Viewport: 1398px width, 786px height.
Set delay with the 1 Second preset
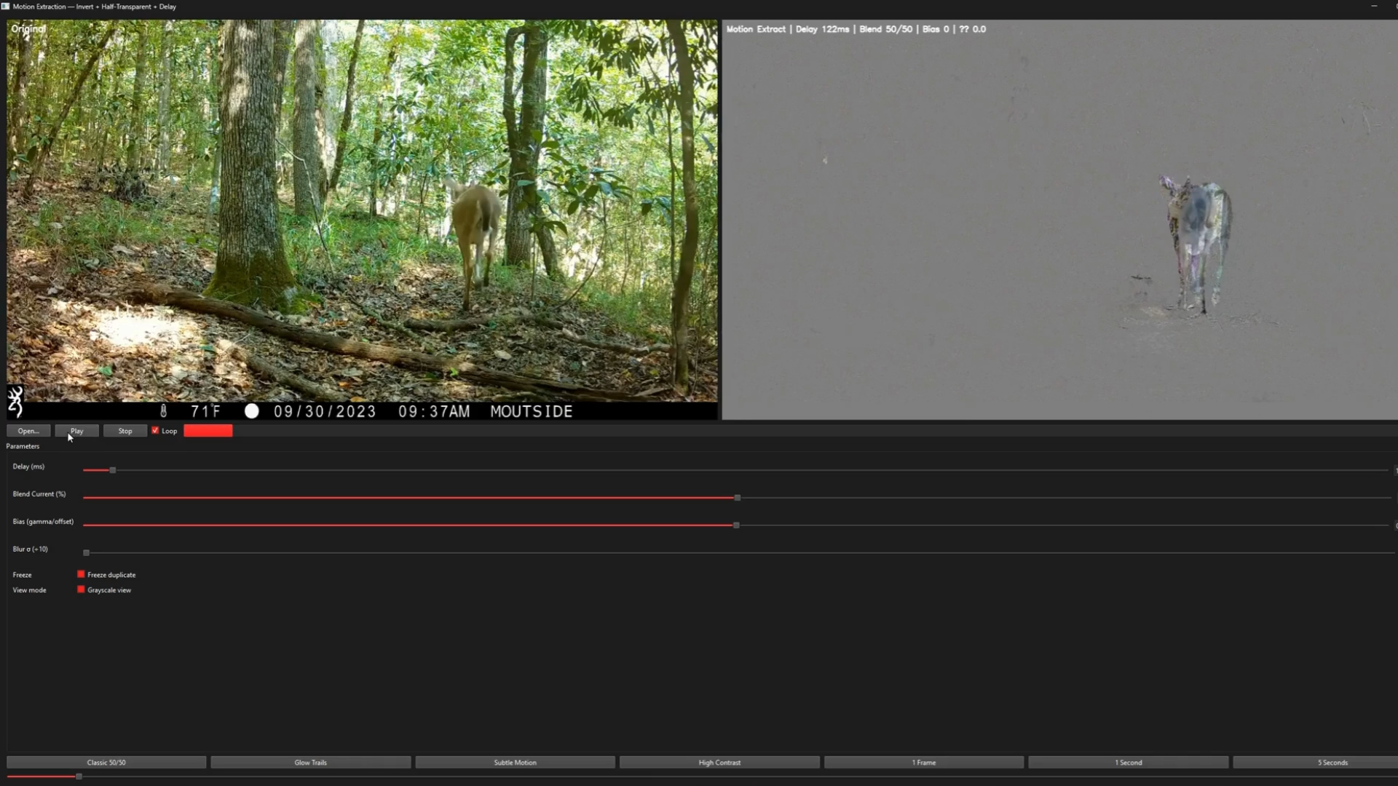[1128, 763]
